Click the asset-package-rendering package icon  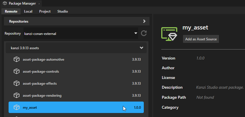pyautogui.click(x=16, y=95)
